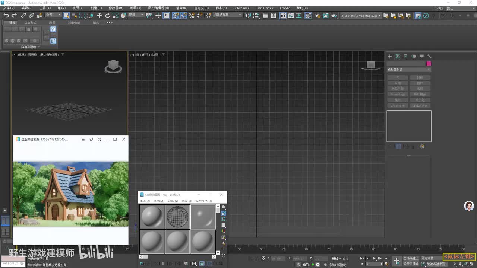Open the modifier list (修改器列表) dropdown
This screenshot has height=268, width=477.
click(409, 70)
